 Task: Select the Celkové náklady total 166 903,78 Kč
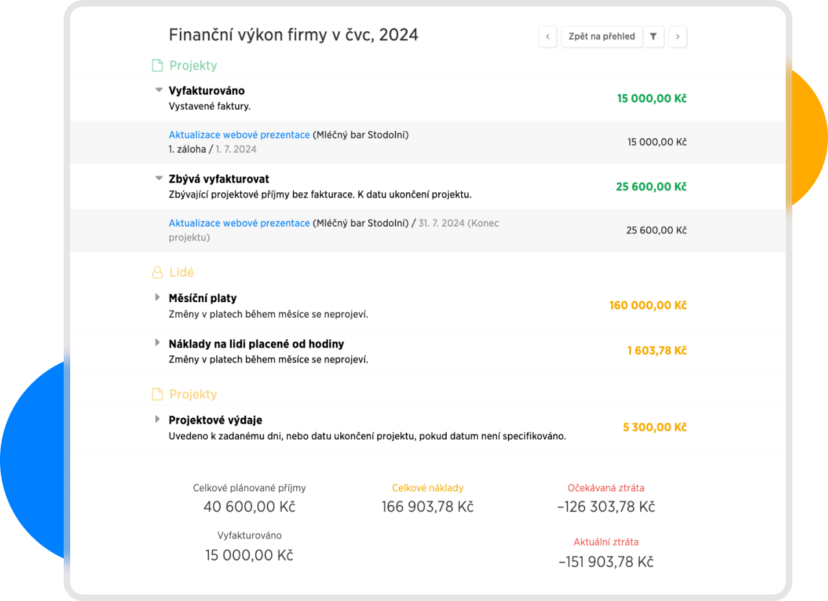coord(427,507)
